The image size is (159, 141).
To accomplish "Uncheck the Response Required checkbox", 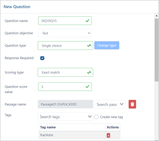I will [42, 58].
